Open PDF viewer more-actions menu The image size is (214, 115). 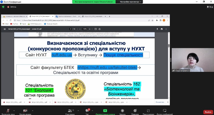(166, 29)
